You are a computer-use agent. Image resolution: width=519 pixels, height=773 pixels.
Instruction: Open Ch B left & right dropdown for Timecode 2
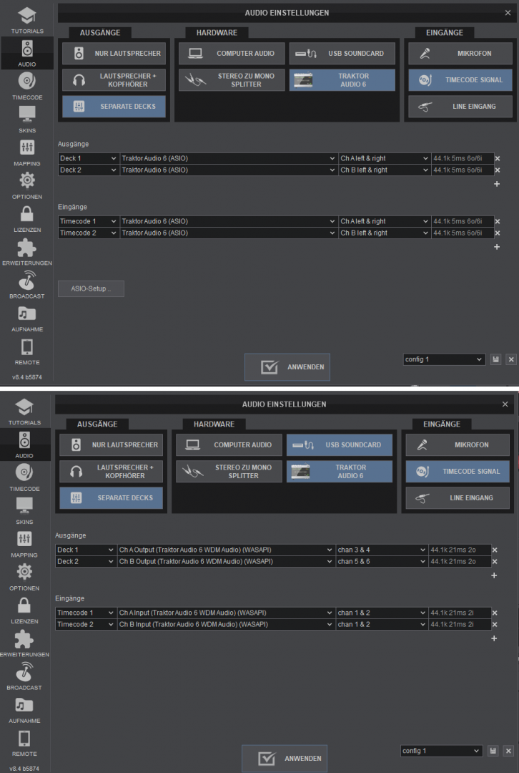[385, 233]
